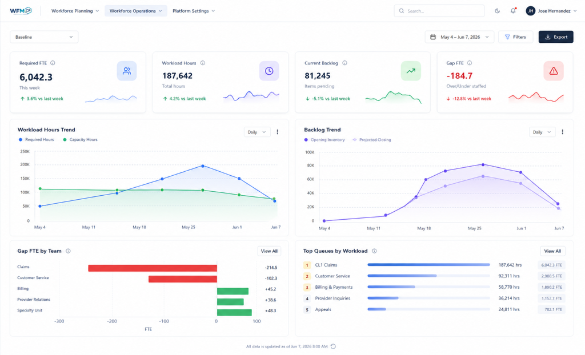585x355 pixels.
Task: Toggle Required Hours legend series
Action: [x=36, y=139]
